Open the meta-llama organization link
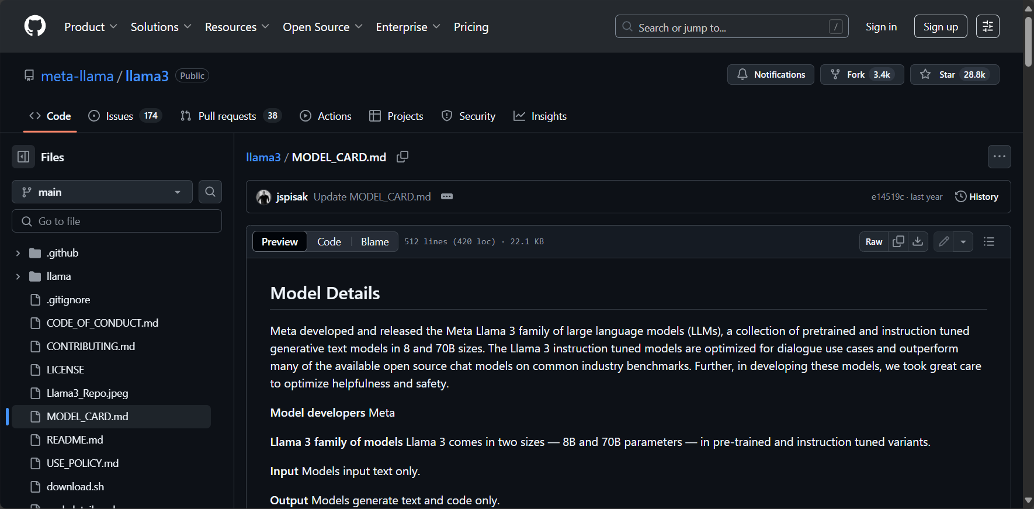 (x=77, y=76)
